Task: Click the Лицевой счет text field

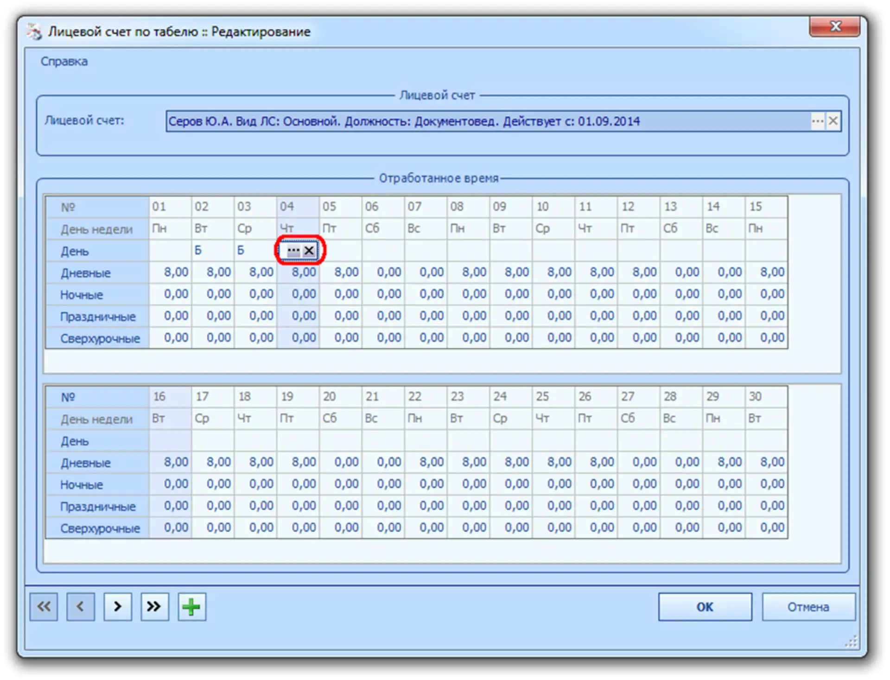Action: coord(487,121)
